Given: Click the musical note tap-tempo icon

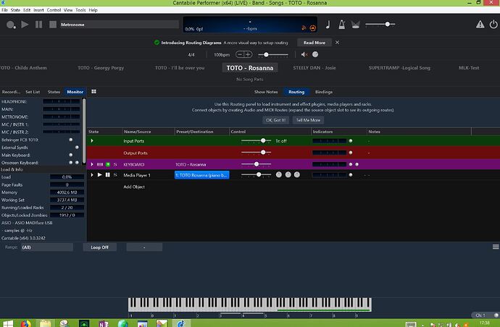Looking at the screenshot, I should point(328,24).
